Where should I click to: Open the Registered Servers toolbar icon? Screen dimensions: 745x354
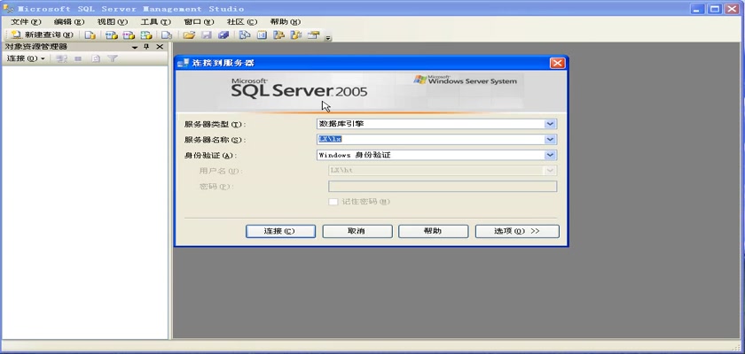point(244,35)
